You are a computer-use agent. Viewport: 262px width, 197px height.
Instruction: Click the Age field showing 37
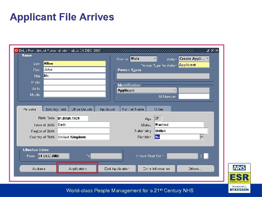158,118
